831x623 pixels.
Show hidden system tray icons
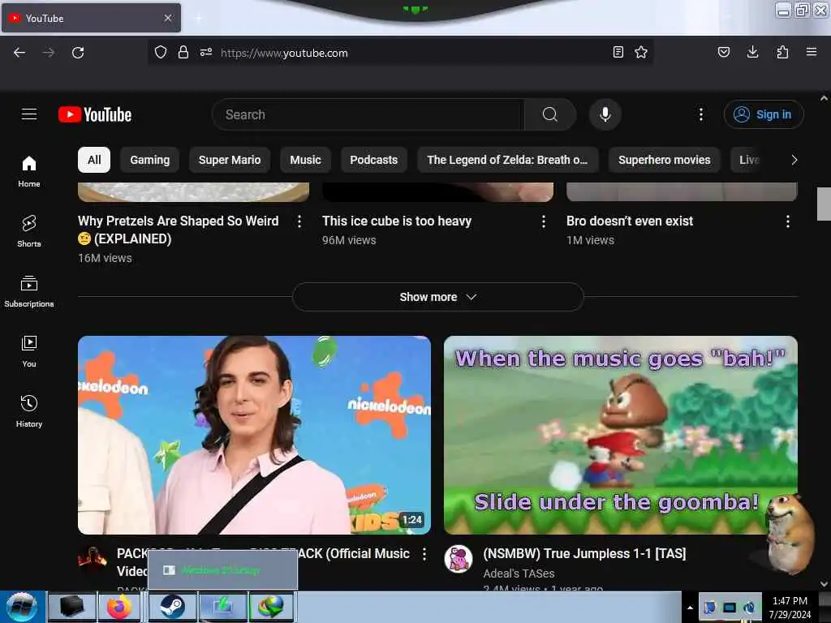point(690,607)
